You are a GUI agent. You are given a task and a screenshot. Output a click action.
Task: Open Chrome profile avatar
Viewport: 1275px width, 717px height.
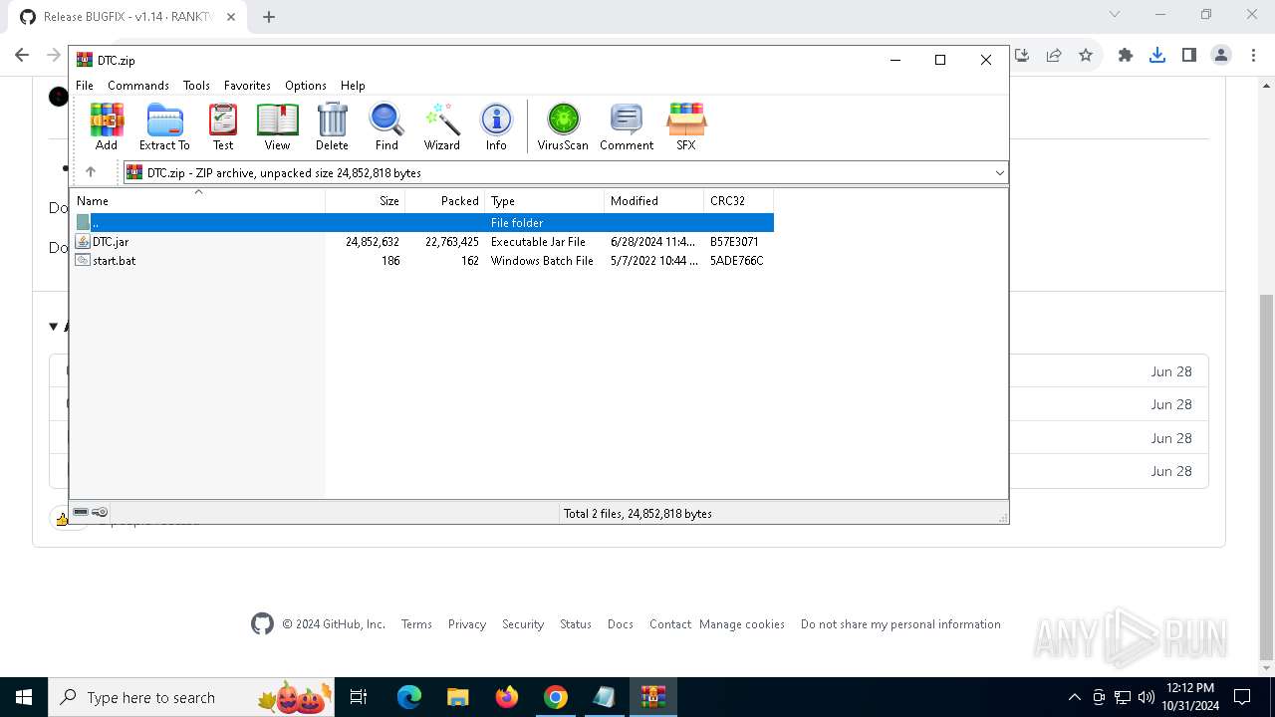click(1221, 55)
